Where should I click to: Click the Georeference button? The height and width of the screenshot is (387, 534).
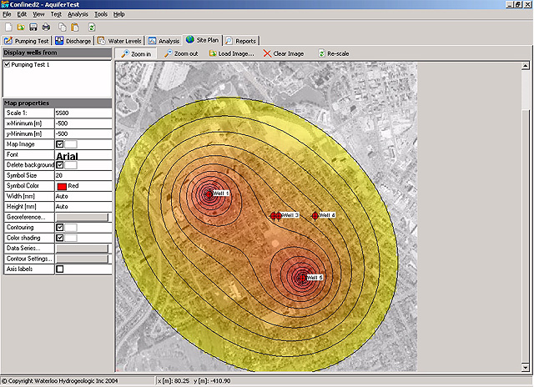click(x=82, y=217)
